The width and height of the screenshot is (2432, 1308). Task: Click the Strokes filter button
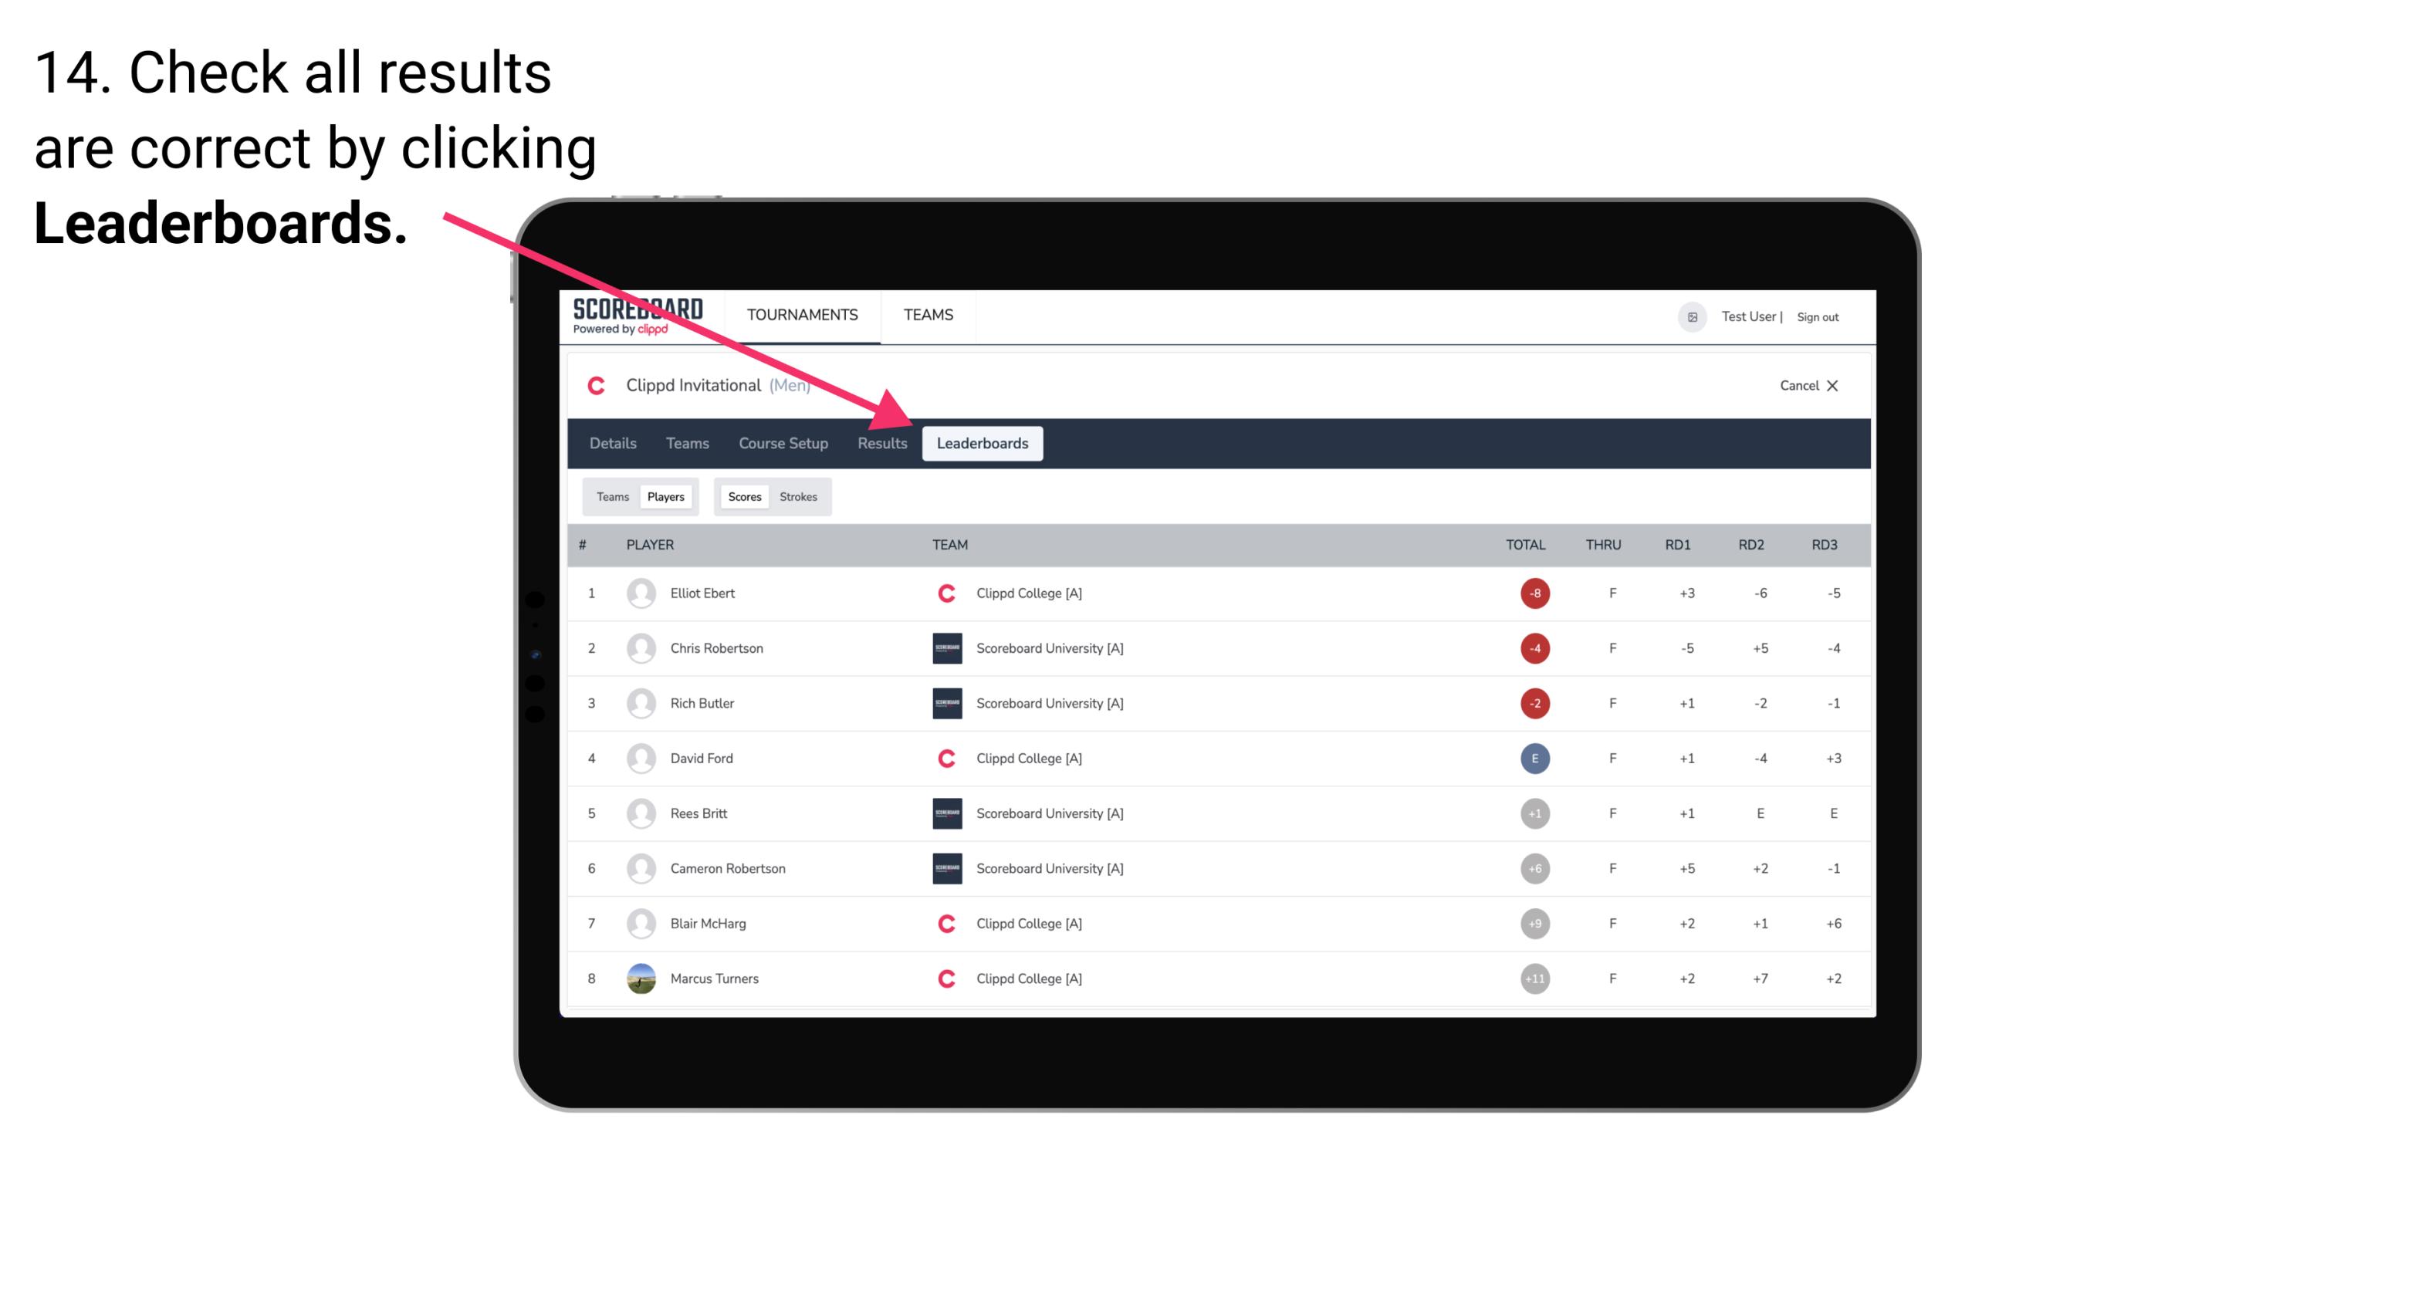(799, 496)
